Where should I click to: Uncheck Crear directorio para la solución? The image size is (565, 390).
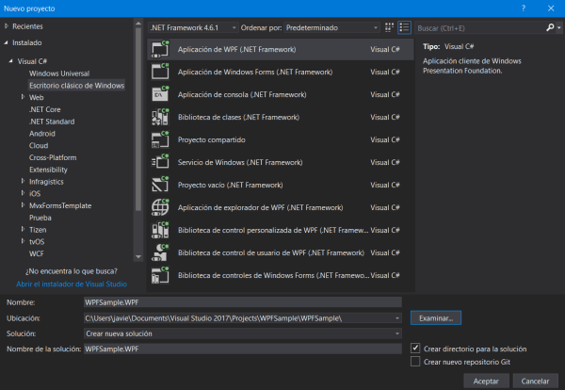tap(415, 348)
